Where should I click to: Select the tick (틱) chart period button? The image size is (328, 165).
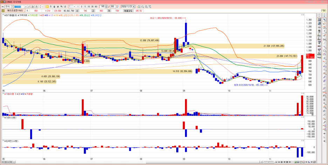pos(61,6)
